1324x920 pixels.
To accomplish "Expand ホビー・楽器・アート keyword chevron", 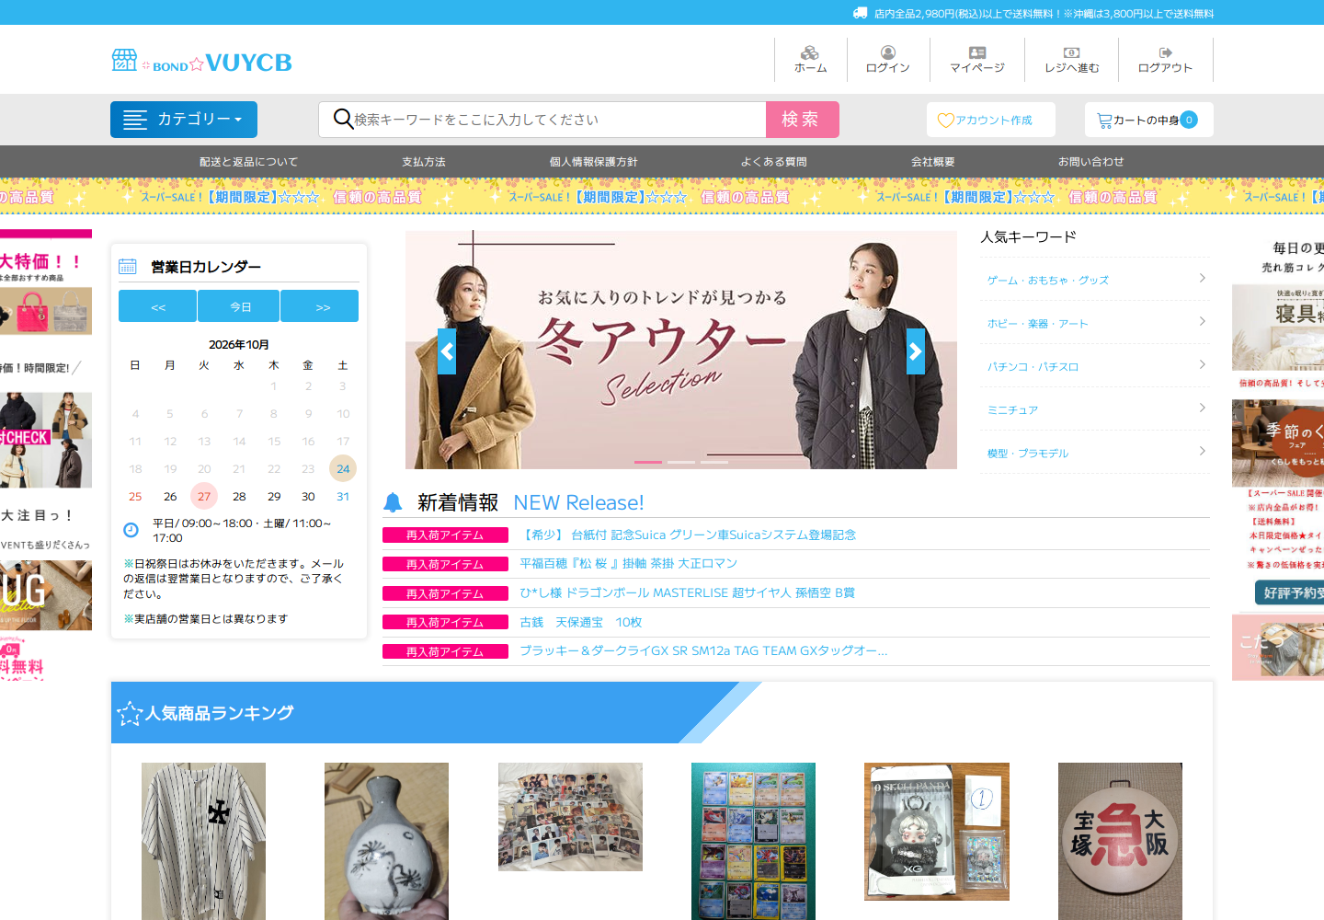I will click(x=1202, y=321).
